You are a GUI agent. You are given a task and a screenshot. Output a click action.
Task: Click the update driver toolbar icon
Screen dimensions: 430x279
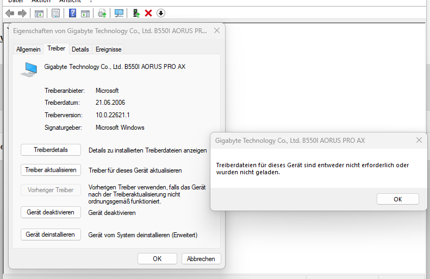tap(102, 13)
